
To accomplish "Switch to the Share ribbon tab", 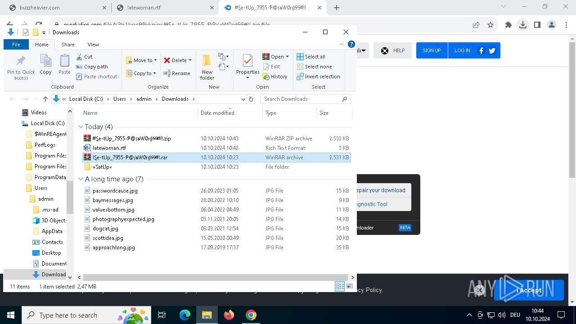I will [x=68, y=45].
